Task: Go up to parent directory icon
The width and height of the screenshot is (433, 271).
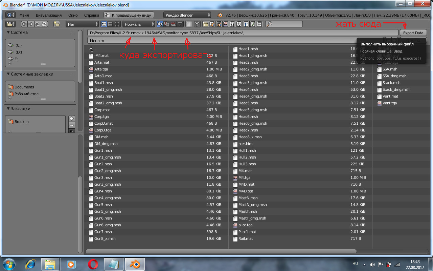Action: click(37, 24)
